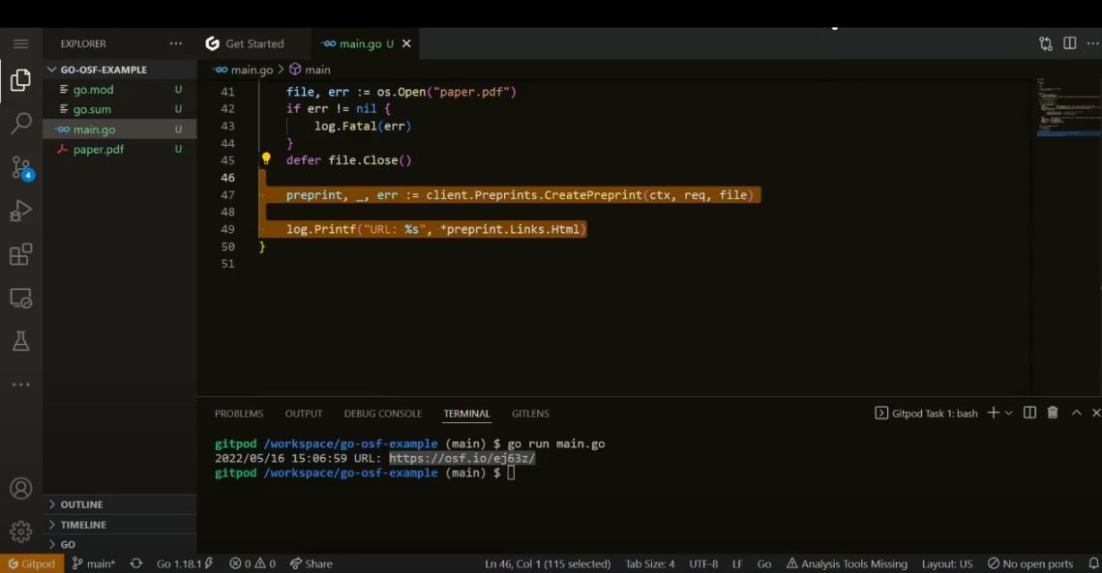Change end of line sequence LF
This screenshot has height=573, width=1102.
pyautogui.click(x=737, y=564)
